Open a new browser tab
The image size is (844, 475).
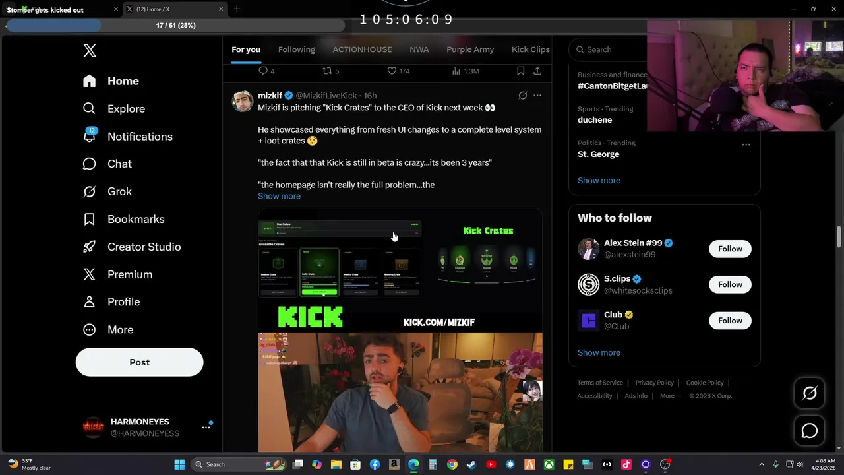pyautogui.click(x=237, y=9)
